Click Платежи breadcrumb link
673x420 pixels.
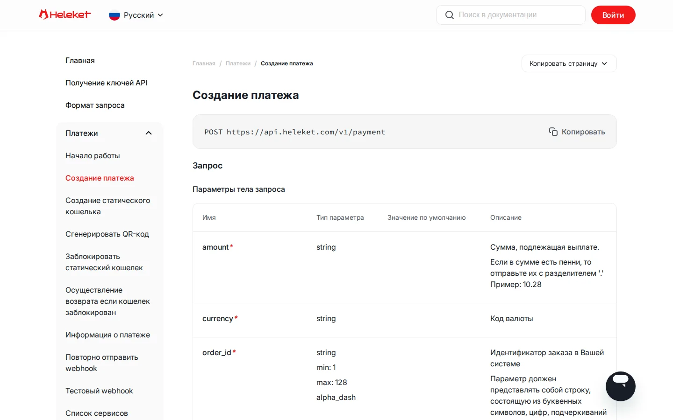pos(238,63)
